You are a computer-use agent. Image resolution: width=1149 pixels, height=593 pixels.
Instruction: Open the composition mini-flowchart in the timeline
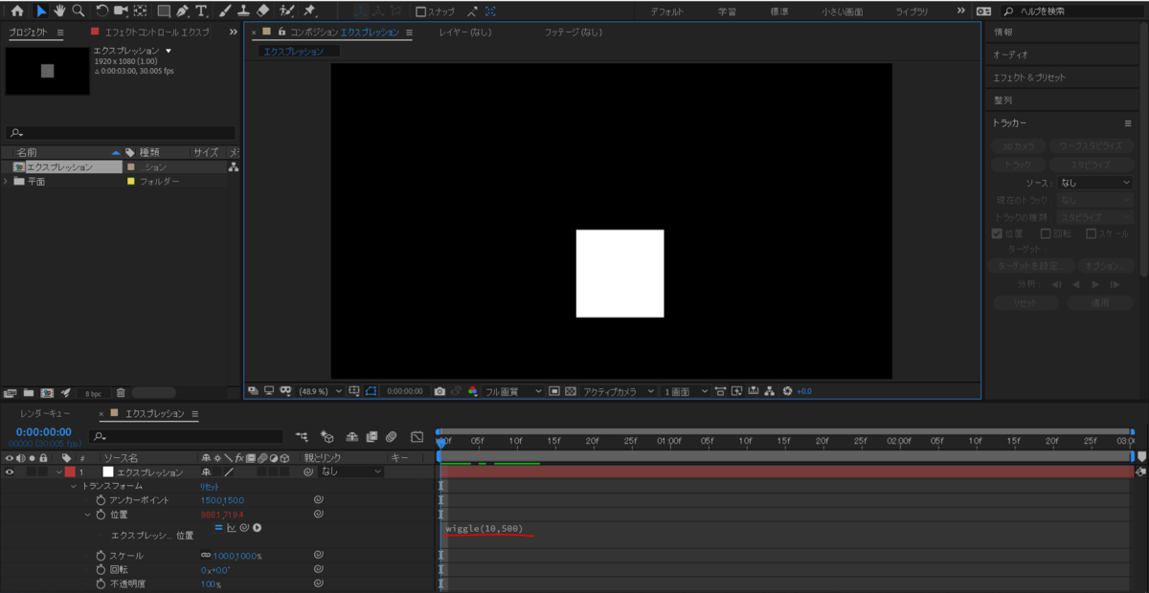pyautogui.click(x=303, y=436)
